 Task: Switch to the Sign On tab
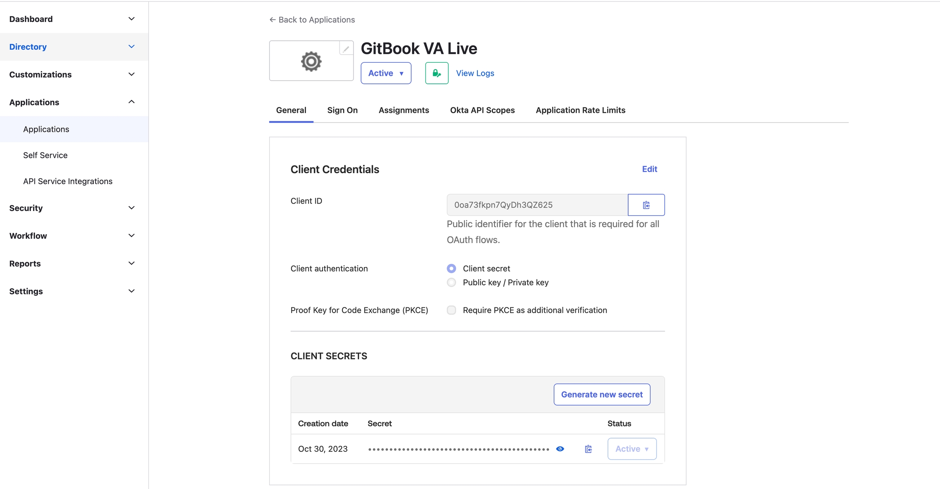pos(342,110)
